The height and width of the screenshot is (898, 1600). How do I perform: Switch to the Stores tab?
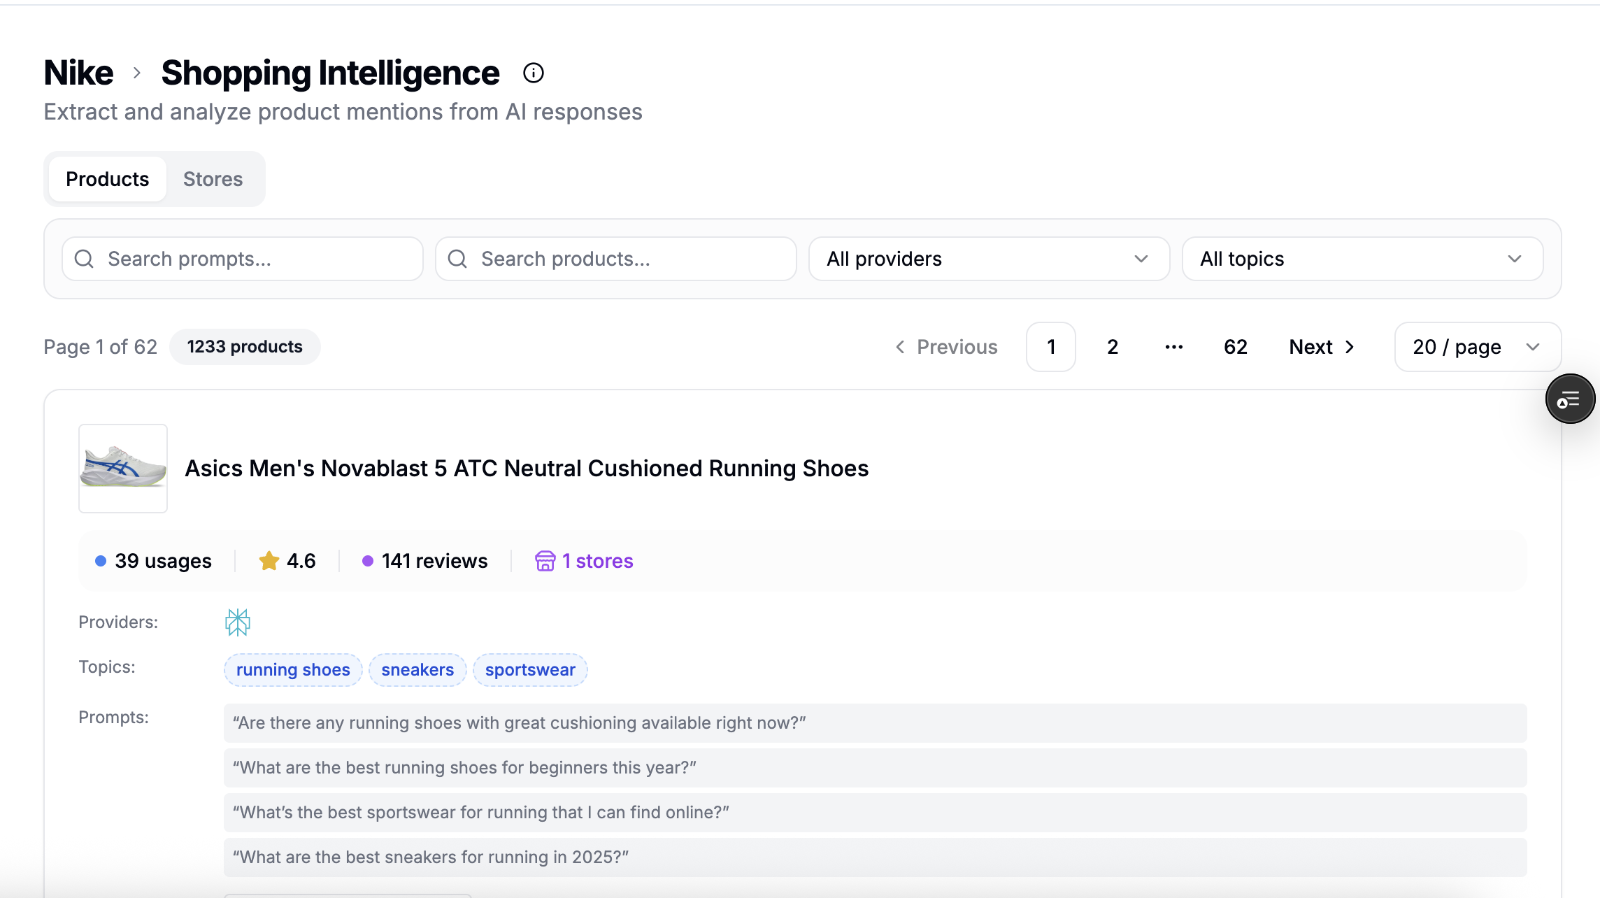[213, 179]
